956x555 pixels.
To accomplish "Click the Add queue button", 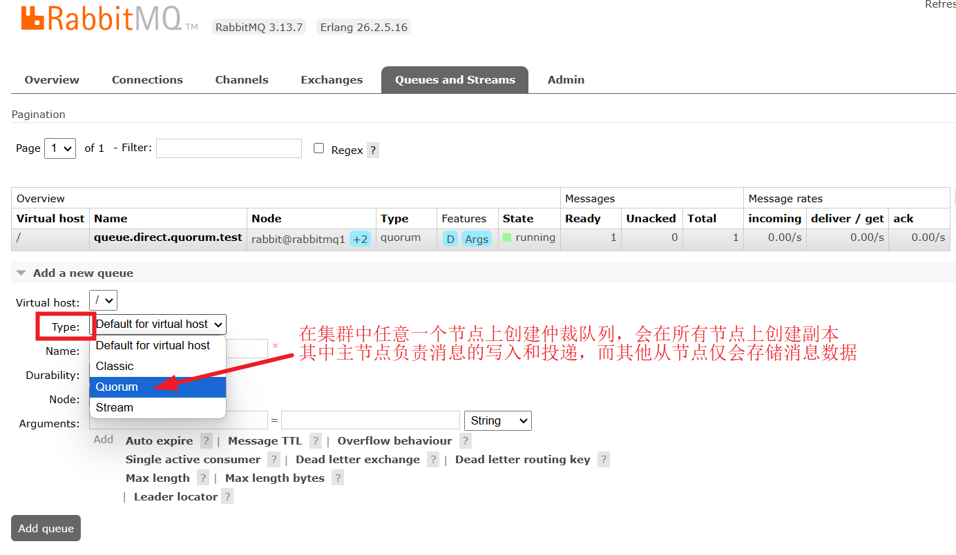I will 46,528.
